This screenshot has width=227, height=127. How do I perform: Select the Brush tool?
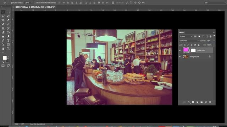pyautogui.click(x=8, y=24)
